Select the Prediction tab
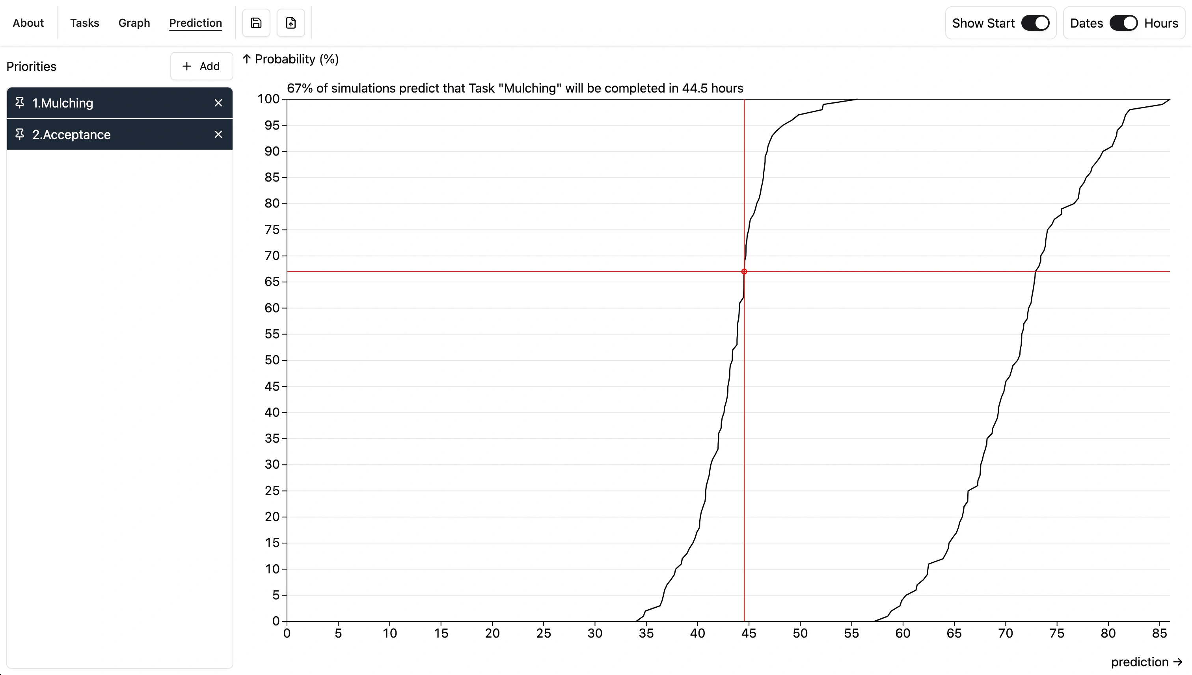The image size is (1192, 675). tap(196, 23)
